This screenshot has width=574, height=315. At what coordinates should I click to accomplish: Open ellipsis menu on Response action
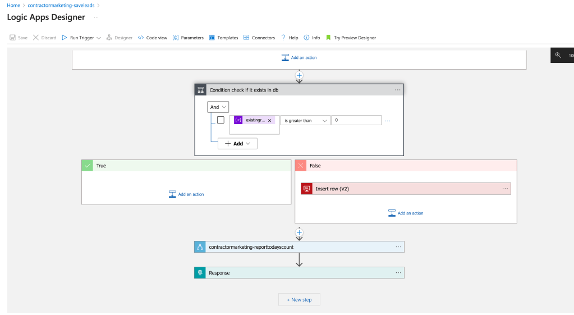click(x=398, y=272)
